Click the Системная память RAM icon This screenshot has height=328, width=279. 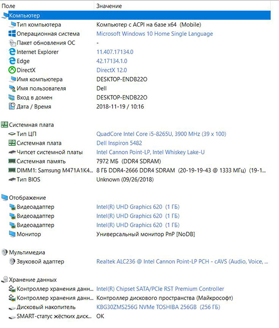pyautogui.click(x=12, y=161)
